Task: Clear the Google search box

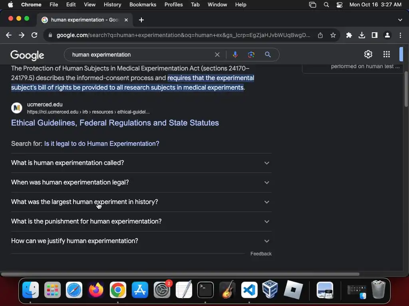Action: tap(217, 55)
